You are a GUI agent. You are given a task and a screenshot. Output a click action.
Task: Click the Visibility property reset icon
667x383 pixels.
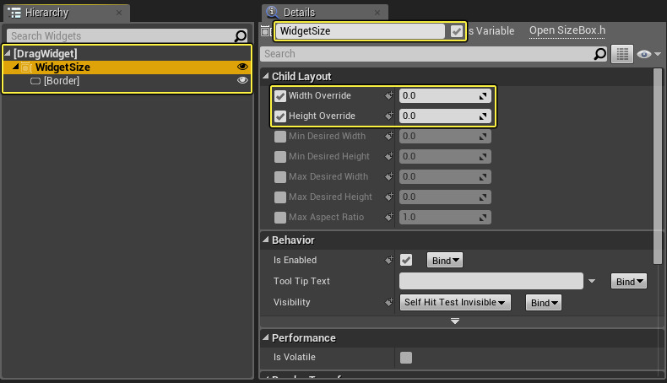coord(390,302)
